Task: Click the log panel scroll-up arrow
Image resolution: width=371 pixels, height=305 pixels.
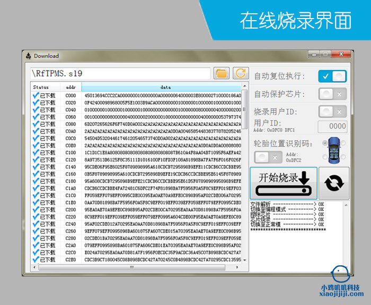Action: (346, 205)
